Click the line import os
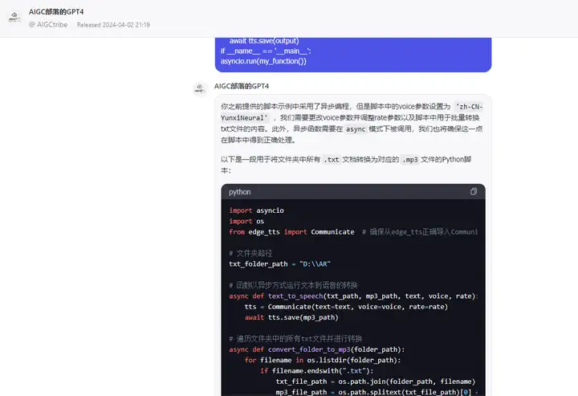This screenshot has width=578, height=396. click(246, 221)
